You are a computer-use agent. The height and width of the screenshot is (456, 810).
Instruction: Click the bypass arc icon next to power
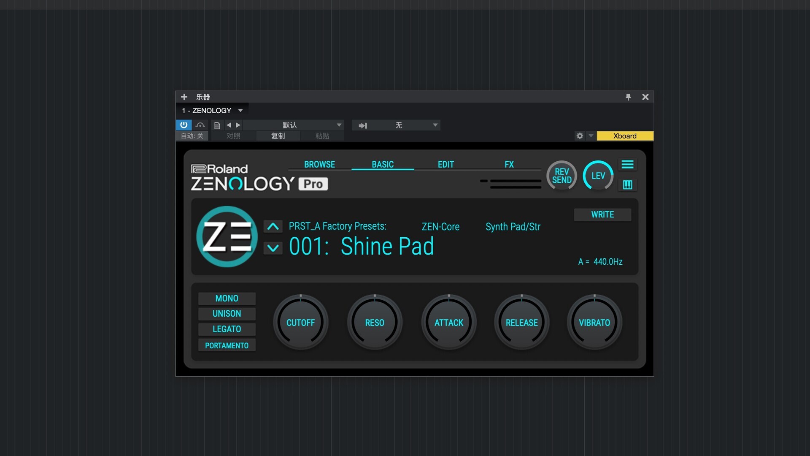point(200,125)
